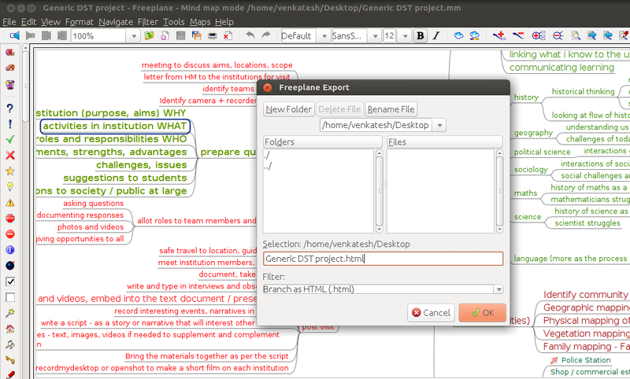
Task: Click the red cross icon in the sidebar
Action: (10, 155)
